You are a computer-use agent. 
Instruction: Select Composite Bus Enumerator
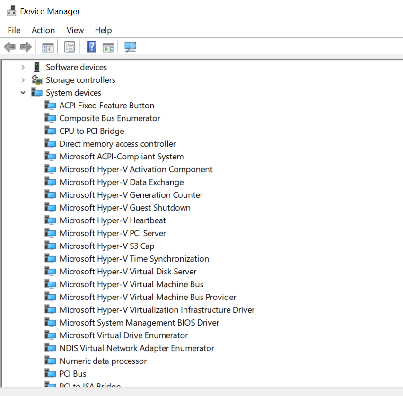click(110, 118)
